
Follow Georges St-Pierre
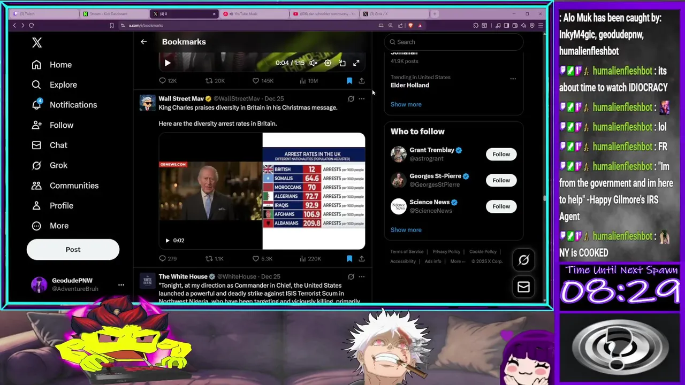click(x=501, y=180)
